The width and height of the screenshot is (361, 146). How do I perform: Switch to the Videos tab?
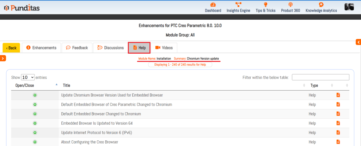point(164,48)
